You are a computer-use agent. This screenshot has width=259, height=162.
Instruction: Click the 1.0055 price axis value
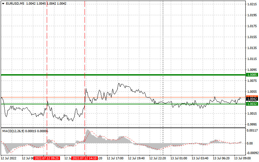click(x=252, y=91)
